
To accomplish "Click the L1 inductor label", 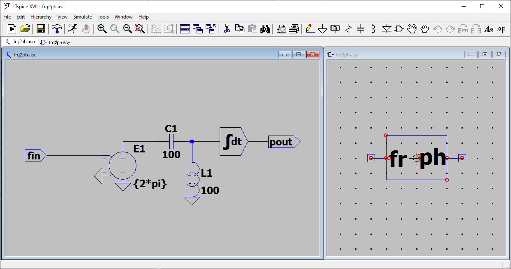I will [206, 173].
